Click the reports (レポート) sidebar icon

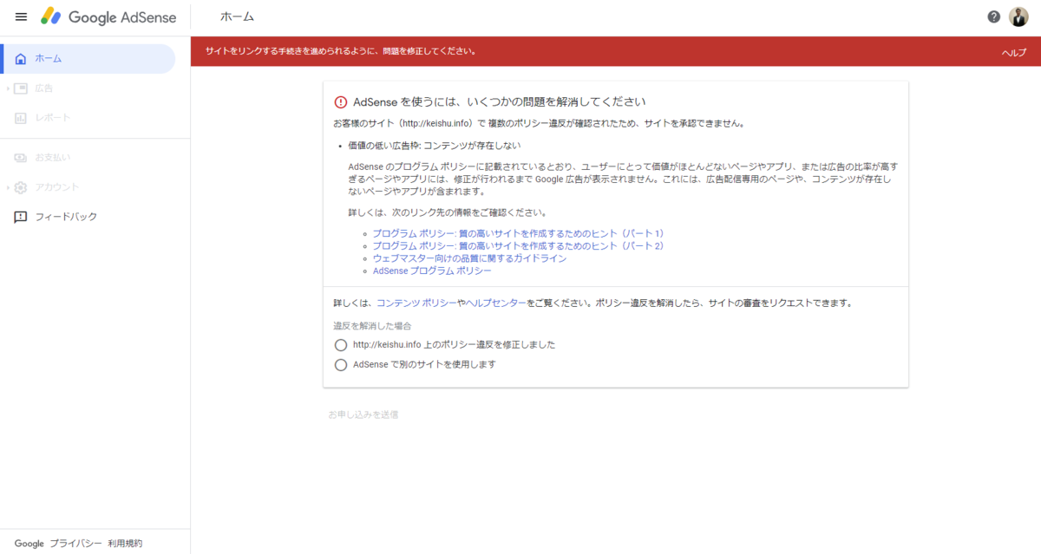tap(21, 118)
